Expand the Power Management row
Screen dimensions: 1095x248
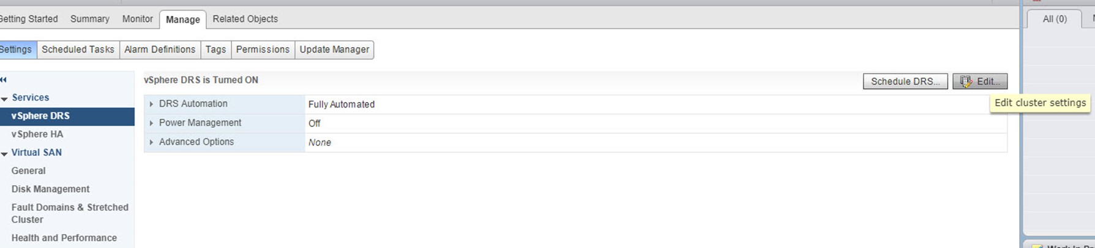click(x=151, y=123)
